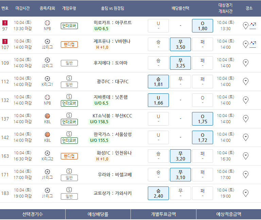
Task: Select 패 option for 우라와 vs 비셀고베
Action: 203,175
